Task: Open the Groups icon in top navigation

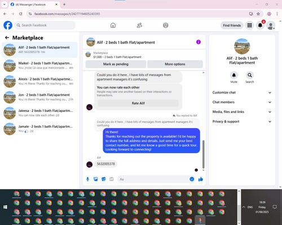Action: coord(166,25)
